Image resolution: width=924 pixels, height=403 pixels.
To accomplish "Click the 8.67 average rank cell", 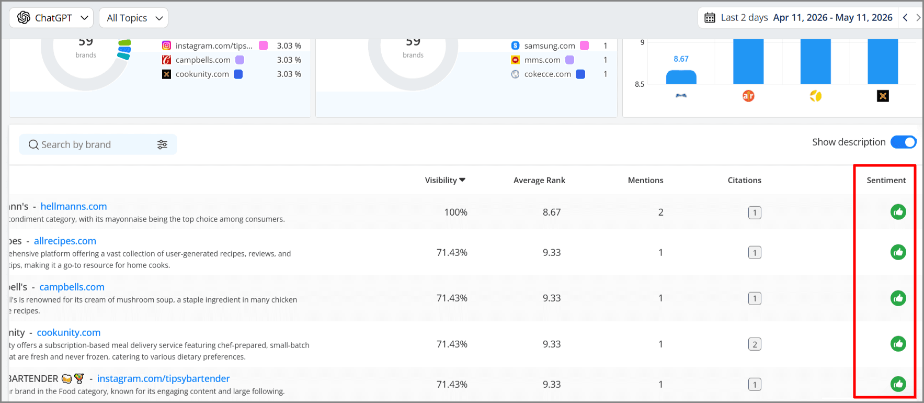I will coord(551,212).
